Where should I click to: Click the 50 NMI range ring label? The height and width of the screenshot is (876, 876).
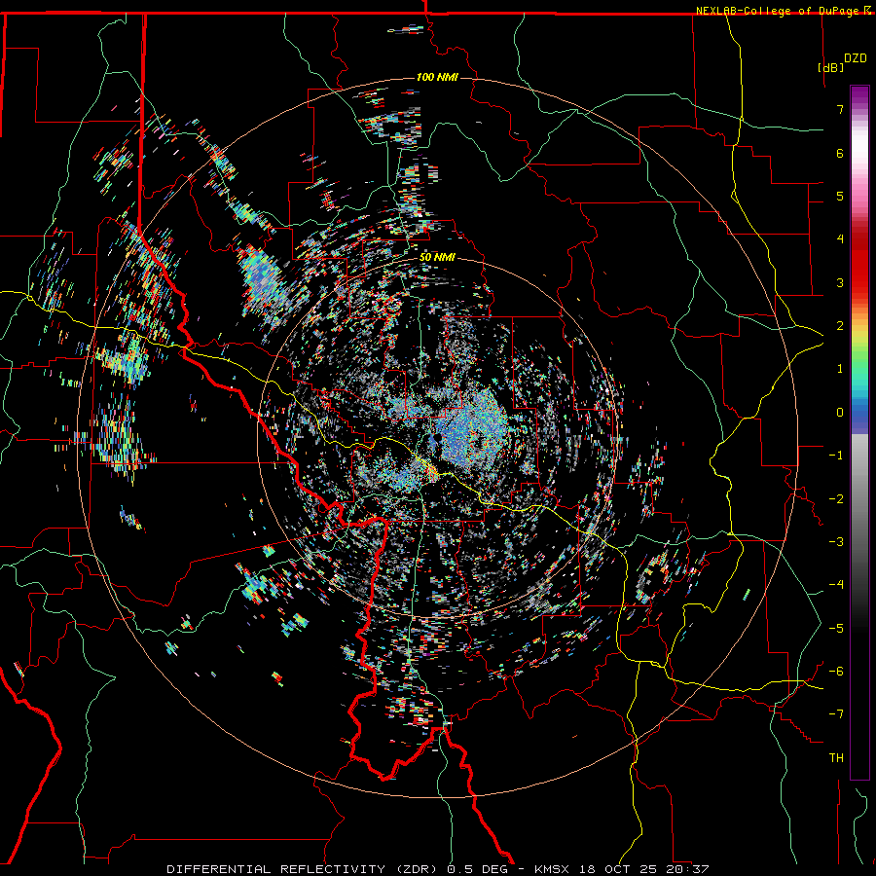pos(437,258)
